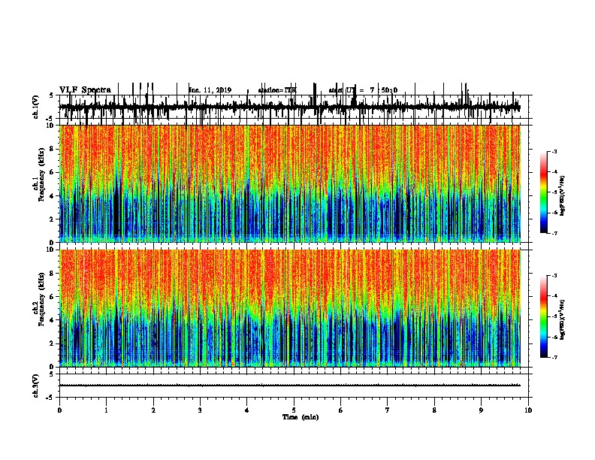Image resolution: width=595 pixels, height=460 pixels.
Task: Click time axis tick label '5'
Action: [294, 410]
